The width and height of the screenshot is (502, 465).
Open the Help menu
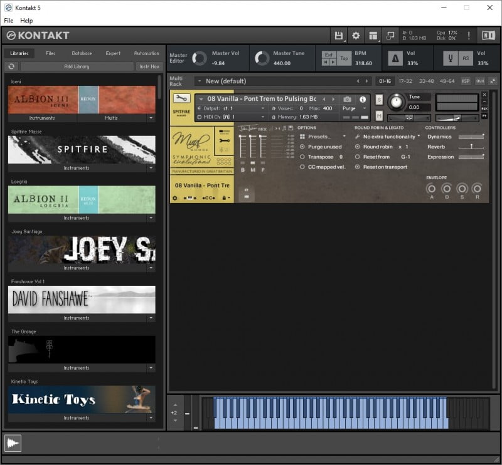(x=26, y=21)
